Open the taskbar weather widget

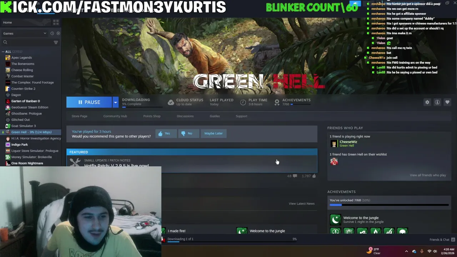click(374, 251)
